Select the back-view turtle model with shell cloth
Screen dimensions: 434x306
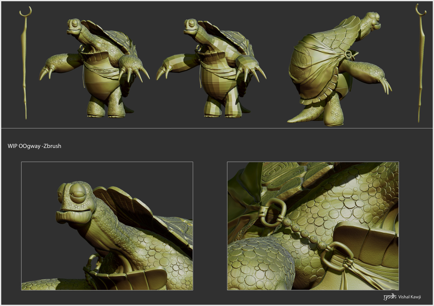coord(339,69)
